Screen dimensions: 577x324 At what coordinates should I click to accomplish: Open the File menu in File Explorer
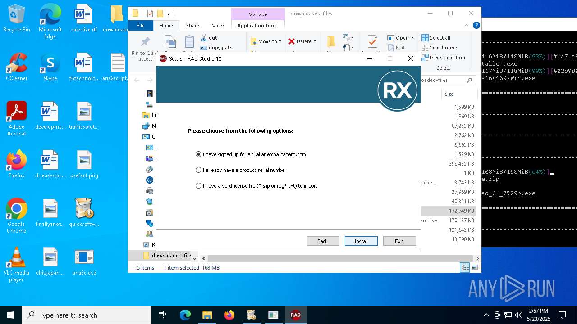(x=141, y=26)
